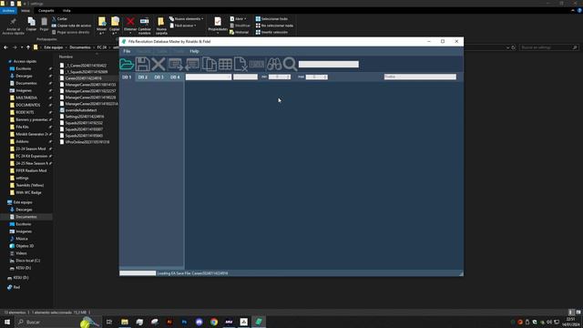The height and width of the screenshot is (328, 583).
Task: Open Fifa Kits folder in quick access
Action: (22, 127)
